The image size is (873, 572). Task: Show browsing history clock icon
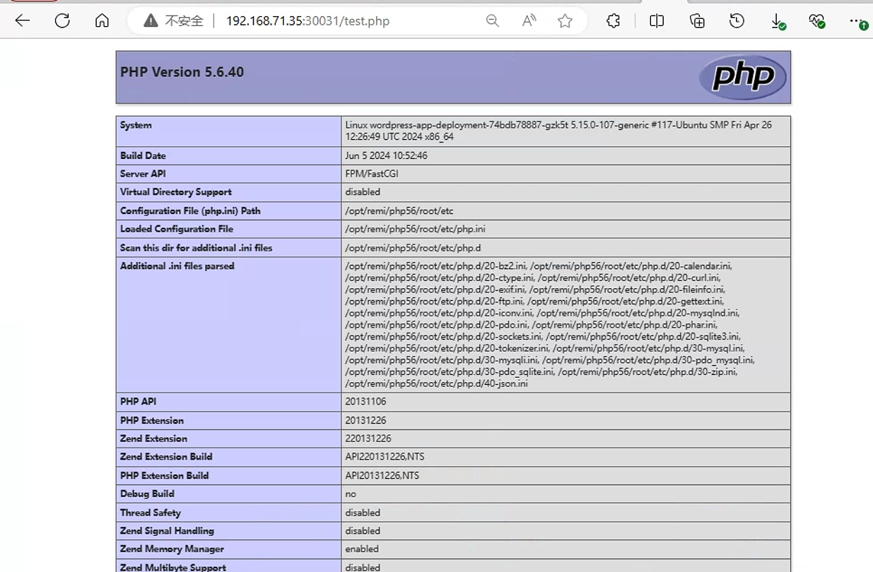(737, 21)
